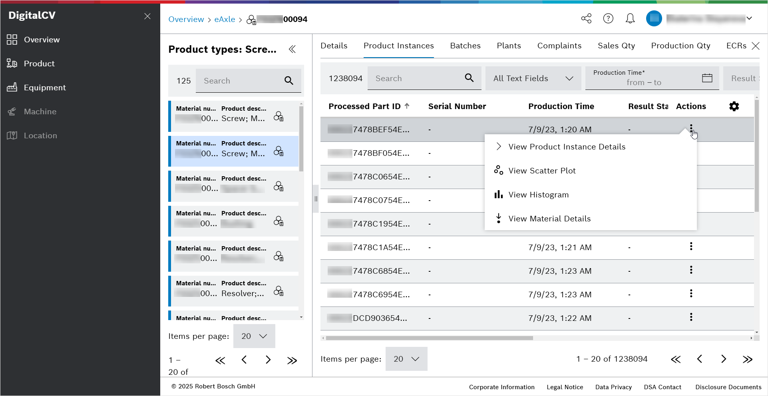Collapse the Product types panel with the double chevron

click(x=292, y=49)
